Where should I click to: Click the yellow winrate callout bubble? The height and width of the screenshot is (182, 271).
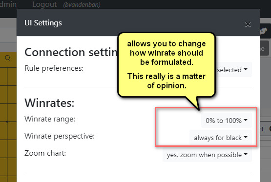pyautogui.click(x=167, y=65)
